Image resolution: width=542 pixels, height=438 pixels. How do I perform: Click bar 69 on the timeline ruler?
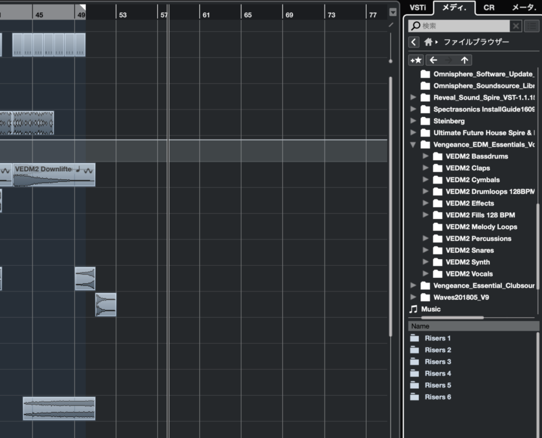click(x=290, y=15)
